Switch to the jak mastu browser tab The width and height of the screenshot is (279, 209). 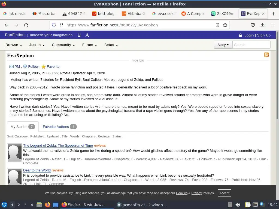[x=15, y=14]
